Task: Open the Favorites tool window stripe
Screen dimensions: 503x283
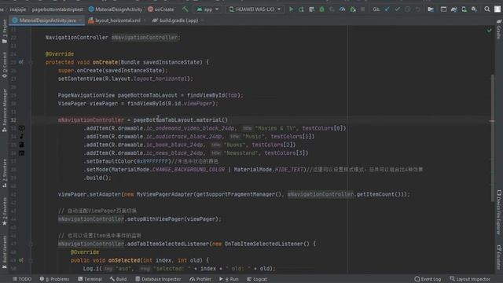Action: [x=5, y=211]
